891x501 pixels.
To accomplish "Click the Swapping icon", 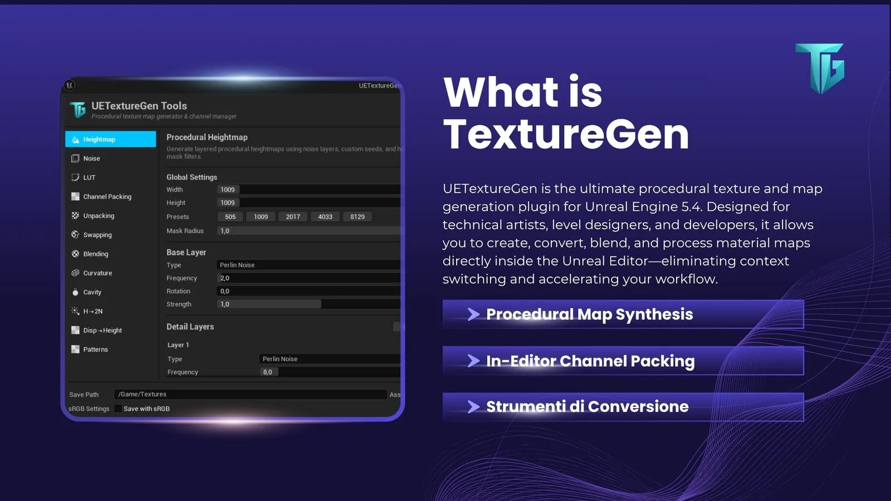I will pos(75,235).
